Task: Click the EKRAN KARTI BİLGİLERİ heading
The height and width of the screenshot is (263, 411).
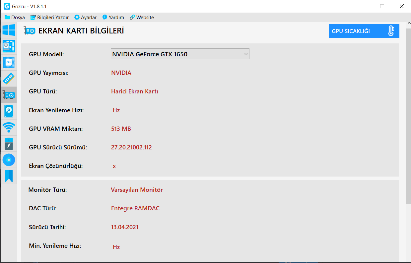Action: (81, 31)
